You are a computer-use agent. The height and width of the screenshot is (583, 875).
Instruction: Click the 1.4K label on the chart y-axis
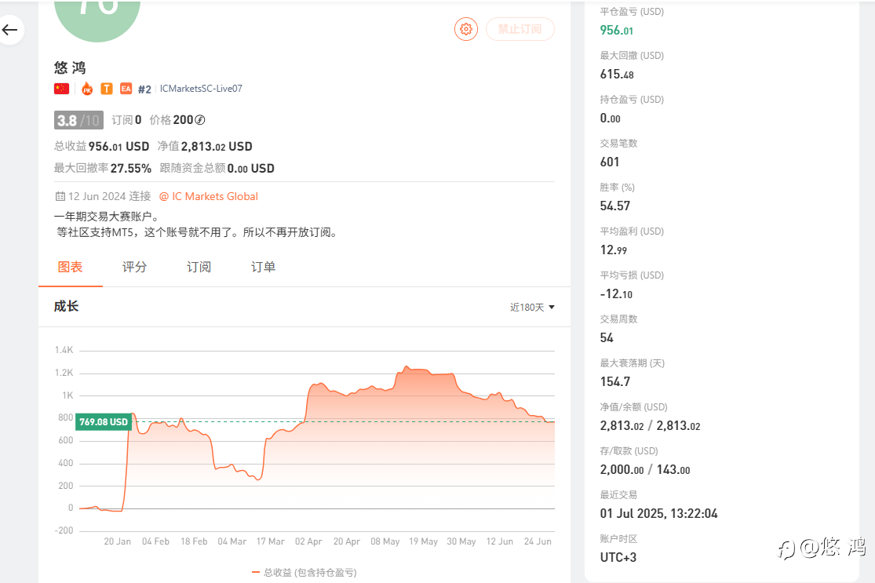(x=64, y=351)
